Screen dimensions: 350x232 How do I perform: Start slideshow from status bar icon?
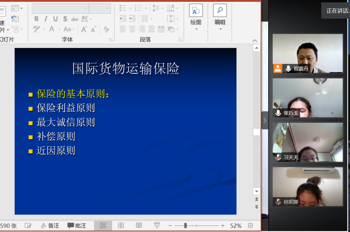click(157, 226)
